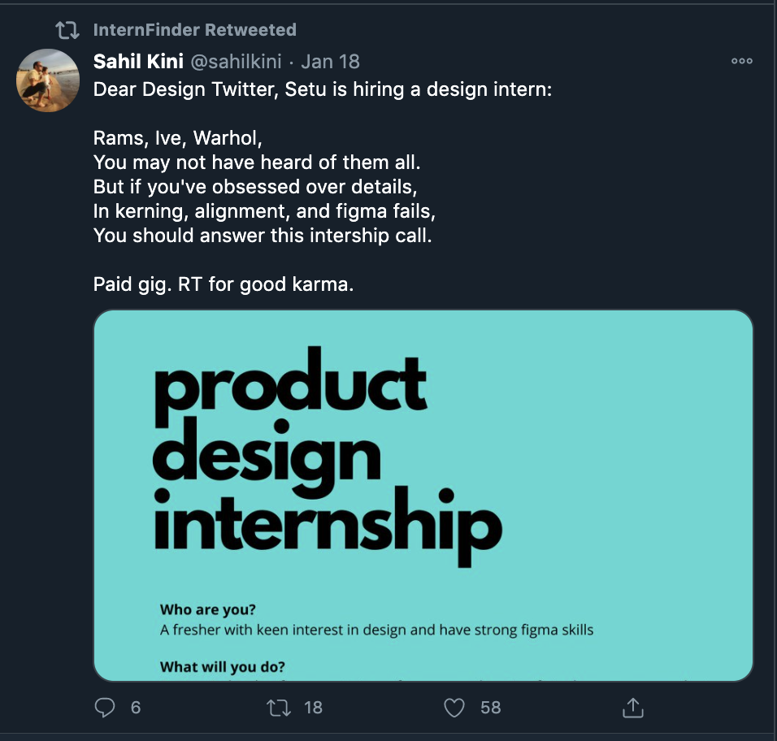
Task: Click the retweeted indicator icon above the tweet
Action: click(66, 31)
